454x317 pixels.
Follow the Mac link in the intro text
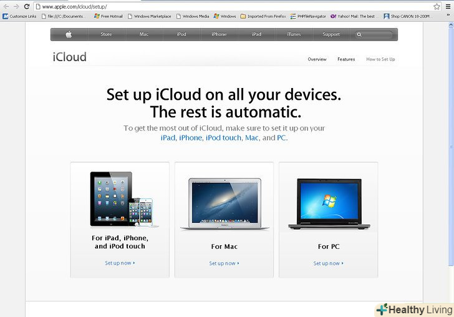coord(251,138)
